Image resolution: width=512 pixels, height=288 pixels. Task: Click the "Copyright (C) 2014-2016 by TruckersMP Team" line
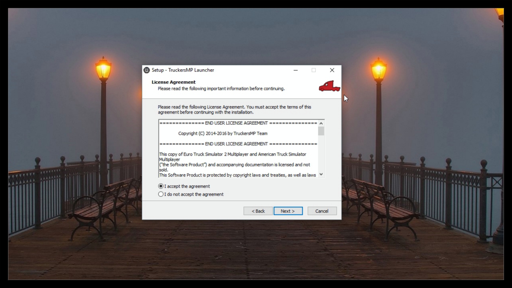pos(223,134)
